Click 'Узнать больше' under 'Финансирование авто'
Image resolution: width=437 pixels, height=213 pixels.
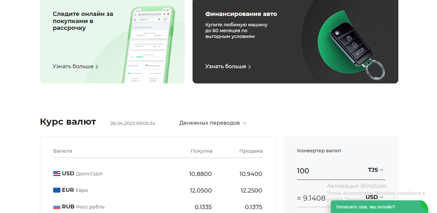226,67
